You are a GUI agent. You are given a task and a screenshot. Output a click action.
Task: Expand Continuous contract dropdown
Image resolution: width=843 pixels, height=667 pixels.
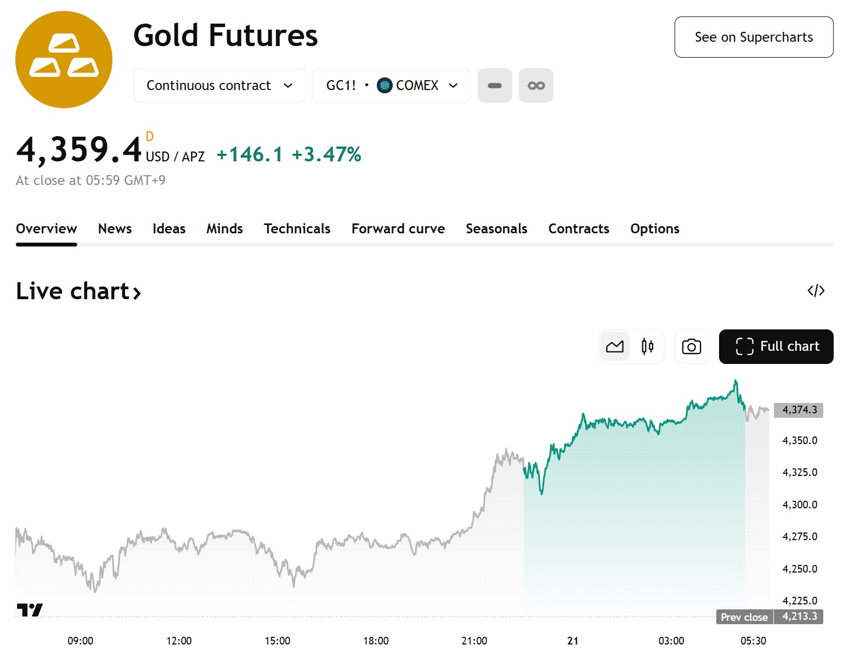tap(219, 86)
